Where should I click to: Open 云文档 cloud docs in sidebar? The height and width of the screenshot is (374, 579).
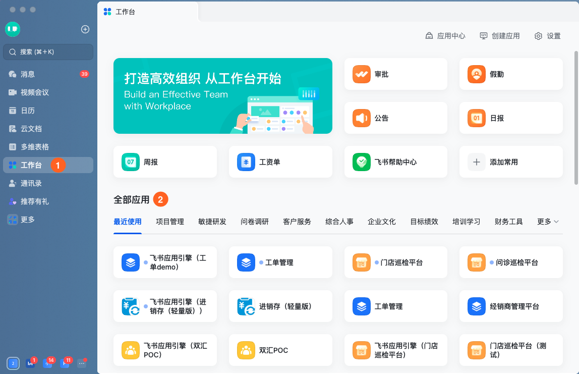[48, 129]
